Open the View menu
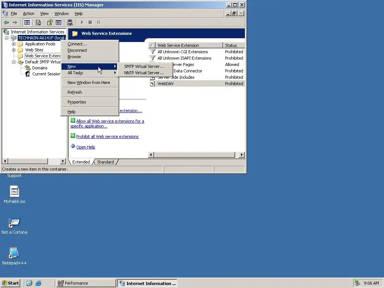 pos(44,14)
